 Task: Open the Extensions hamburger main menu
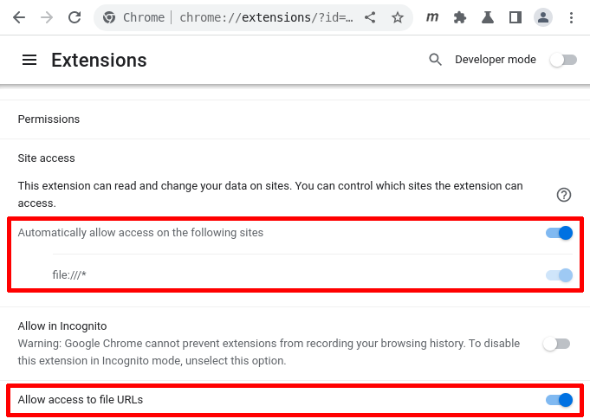click(29, 60)
